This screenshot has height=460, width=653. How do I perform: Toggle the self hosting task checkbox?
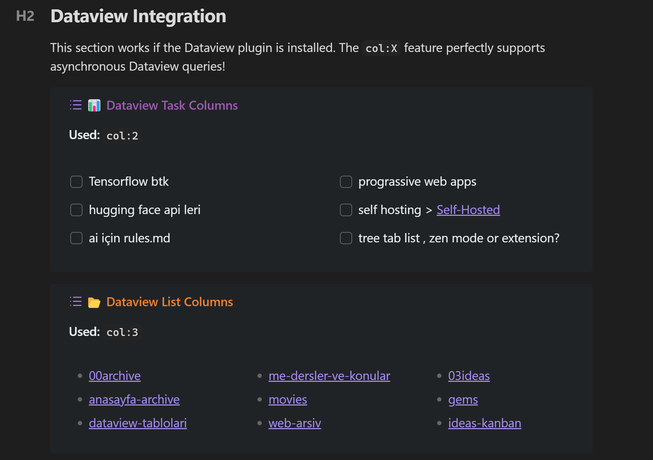(346, 210)
